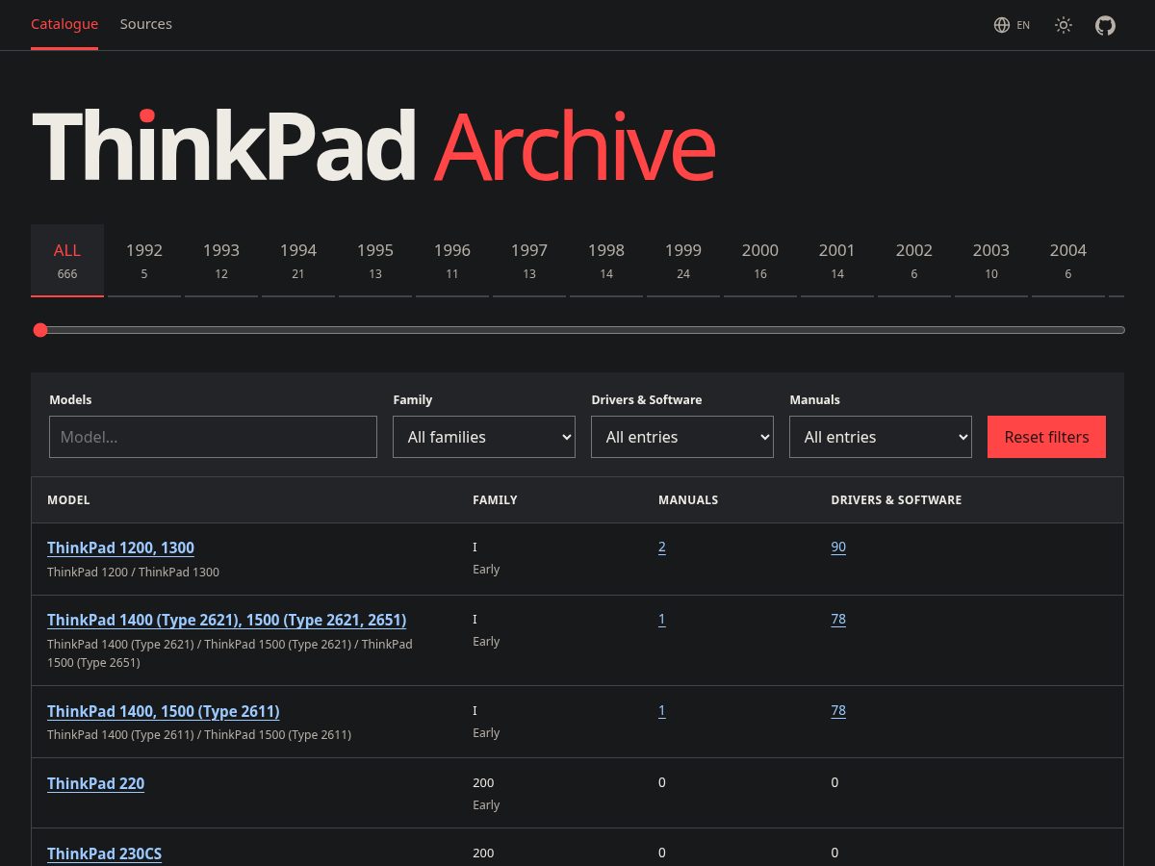
Task: Open the GitHub repository icon
Action: click(1106, 25)
